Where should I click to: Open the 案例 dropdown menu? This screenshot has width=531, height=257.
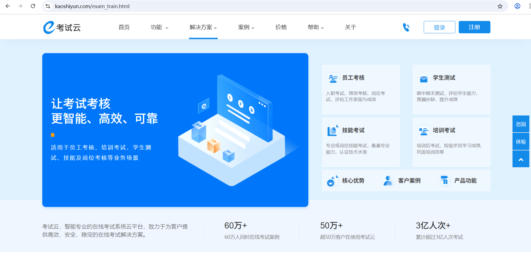pyautogui.click(x=246, y=27)
